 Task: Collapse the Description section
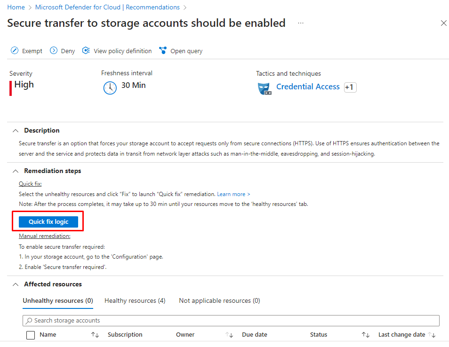[x=16, y=131]
